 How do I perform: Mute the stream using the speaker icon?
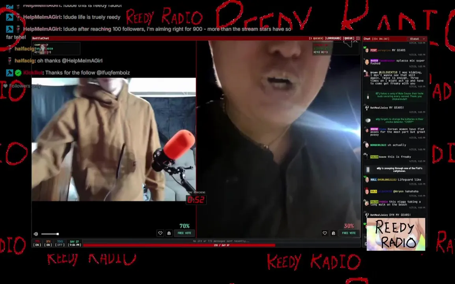[36, 234]
